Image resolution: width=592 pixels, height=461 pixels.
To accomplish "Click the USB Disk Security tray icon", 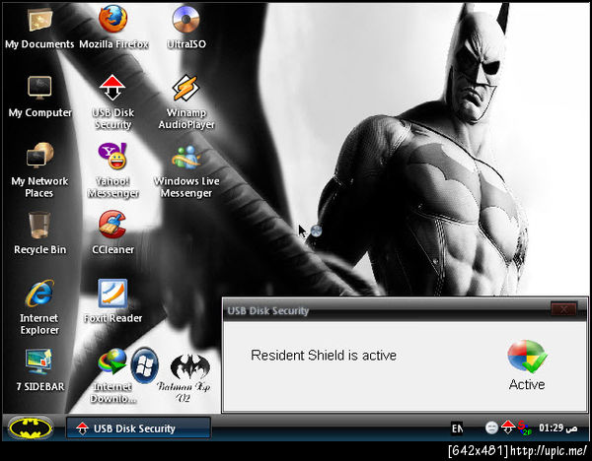I will [508, 428].
